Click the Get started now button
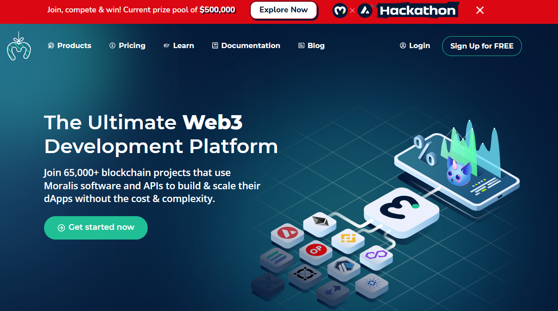 96,228
